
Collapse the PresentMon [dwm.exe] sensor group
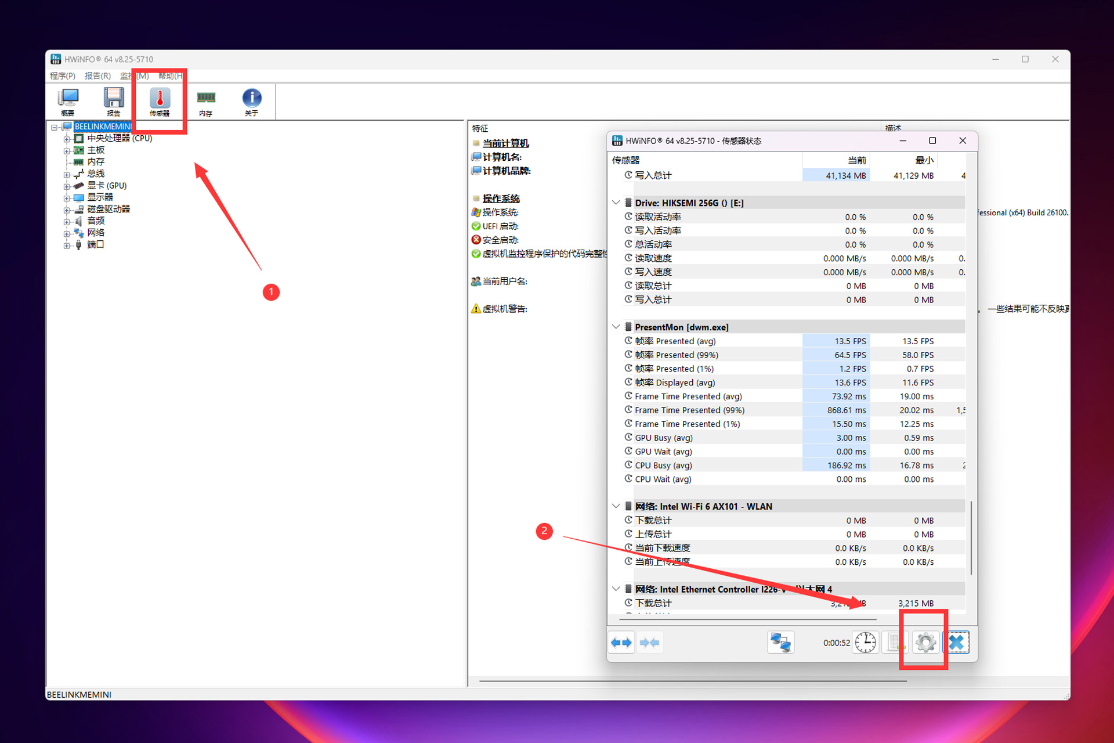tap(616, 327)
